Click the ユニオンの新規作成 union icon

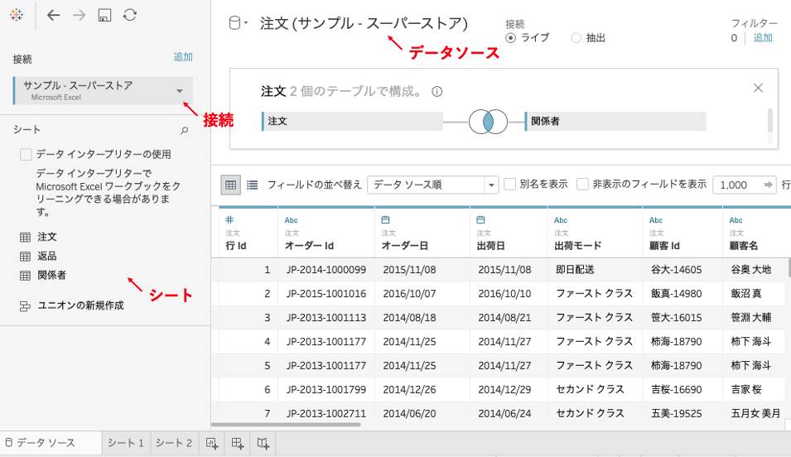tap(25, 306)
